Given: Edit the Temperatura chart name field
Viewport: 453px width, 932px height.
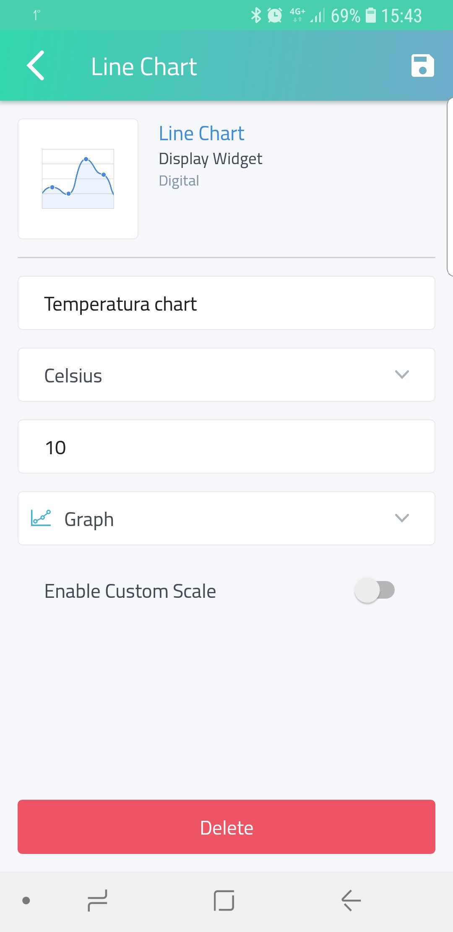Looking at the screenshot, I should 226,303.
